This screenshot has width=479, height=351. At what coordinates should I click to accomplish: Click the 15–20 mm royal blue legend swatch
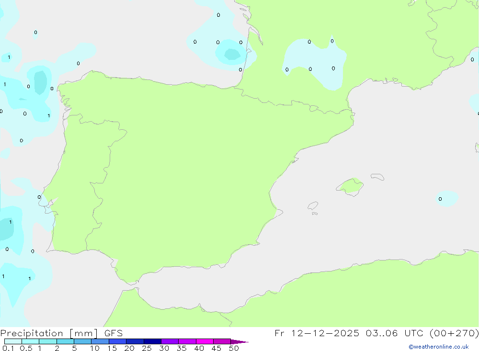tap(118, 341)
